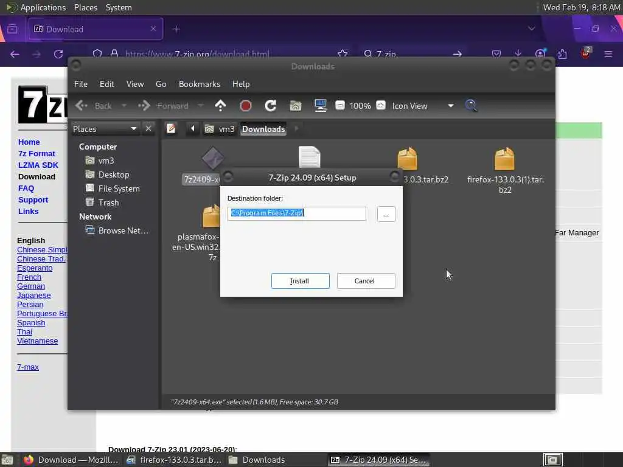Open the Help menu in file manager
Screen dimensions: 623x467
coord(241,84)
